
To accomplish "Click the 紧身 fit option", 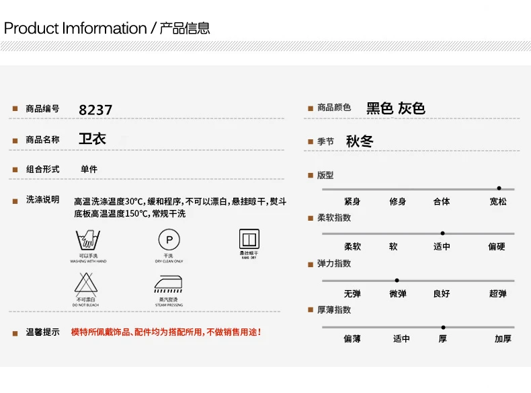I will (x=352, y=201).
